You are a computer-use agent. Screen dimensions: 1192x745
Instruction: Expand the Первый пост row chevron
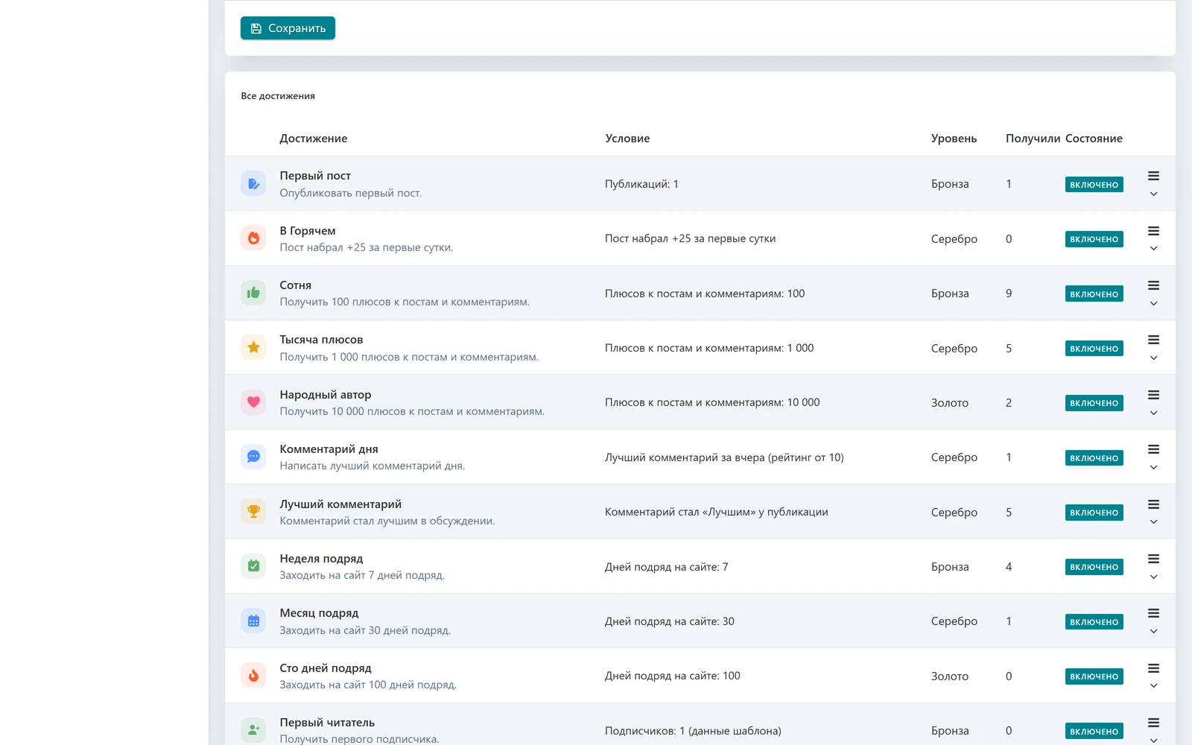tap(1153, 194)
